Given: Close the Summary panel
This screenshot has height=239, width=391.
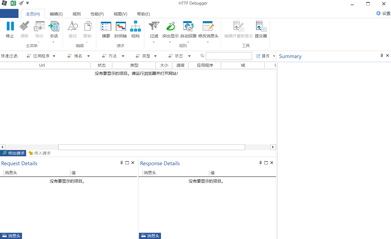Looking at the screenshot, I should pos(388,56).
